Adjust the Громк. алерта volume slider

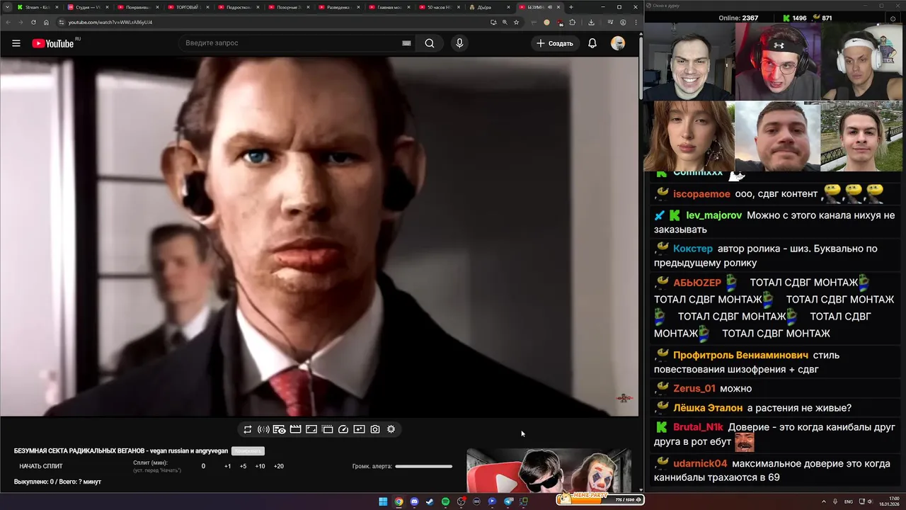(x=423, y=466)
